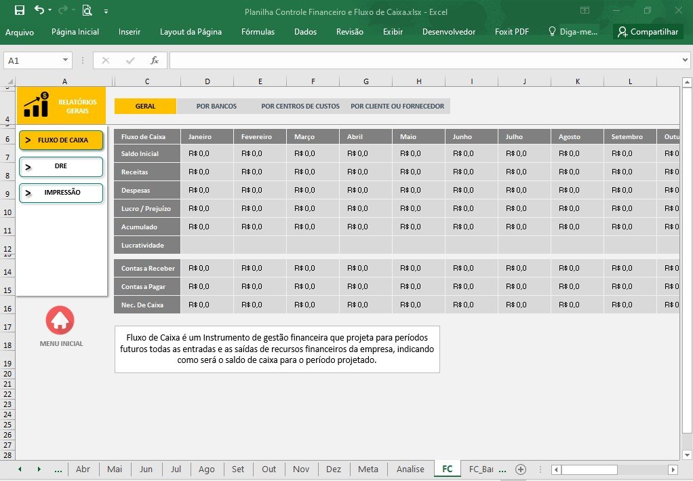Open the Undo history dropdown arrow
This screenshot has width=693, height=481.
coord(50,10)
